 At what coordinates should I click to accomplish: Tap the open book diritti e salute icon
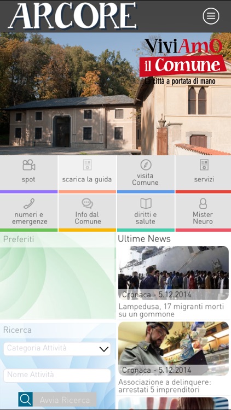coord(146,203)
